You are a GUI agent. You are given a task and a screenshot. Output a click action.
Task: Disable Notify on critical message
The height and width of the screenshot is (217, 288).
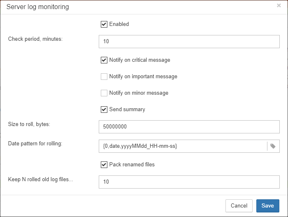point(104,60)
